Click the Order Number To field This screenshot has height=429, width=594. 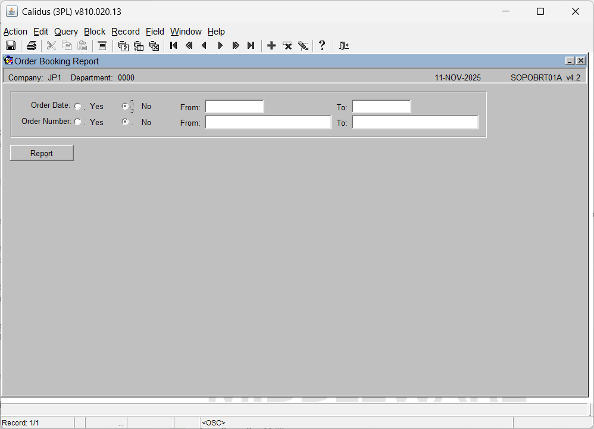click(x=415, y=122)
